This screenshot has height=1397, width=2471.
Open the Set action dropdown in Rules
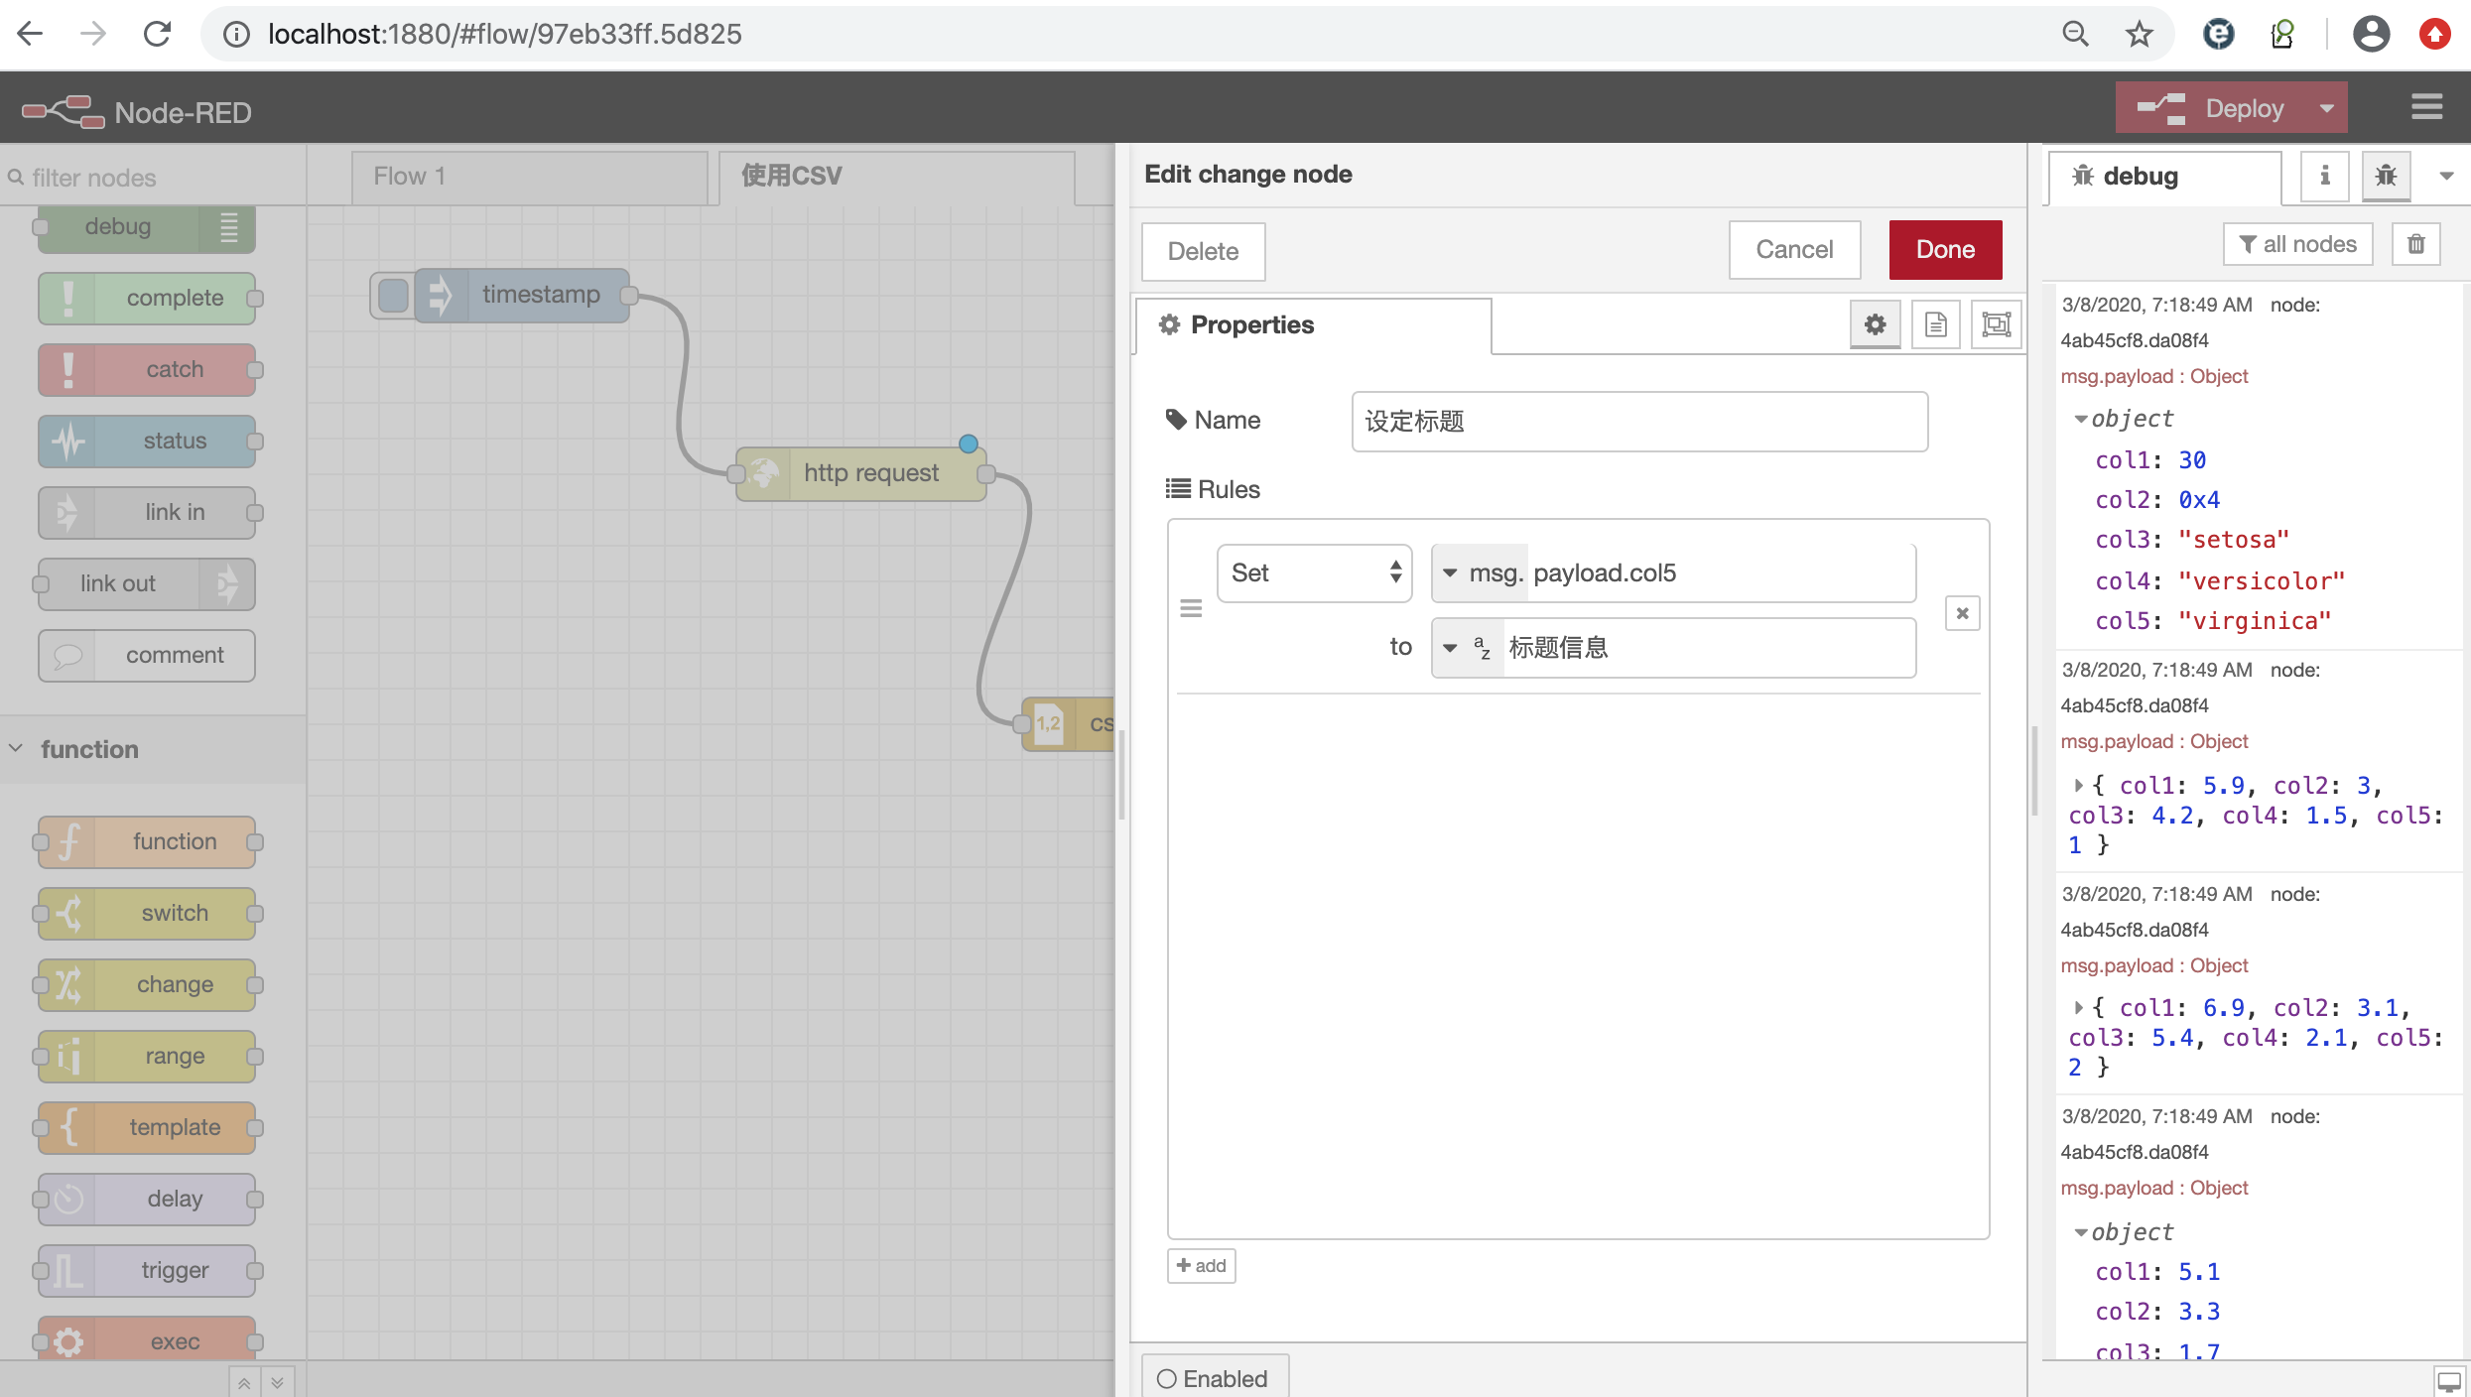click(1314, 572)
